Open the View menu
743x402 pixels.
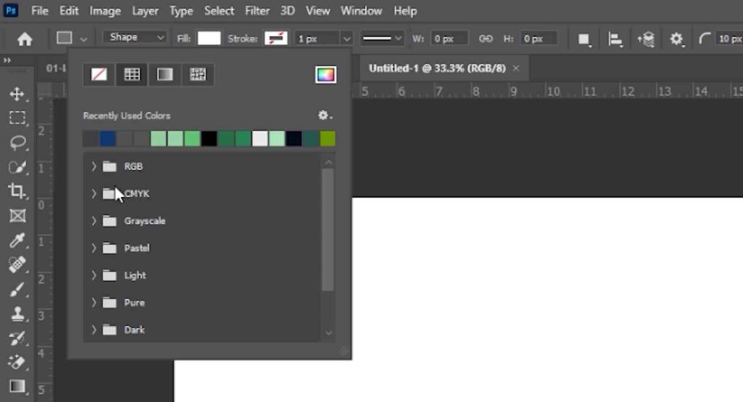click(318, 11)
